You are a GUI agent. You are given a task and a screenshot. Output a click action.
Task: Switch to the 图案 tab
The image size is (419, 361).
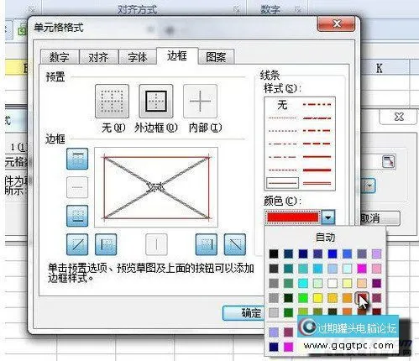[x=216, y=57]
